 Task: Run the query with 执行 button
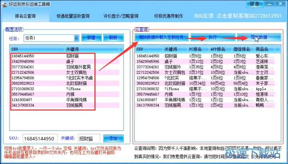[x=212, y=37]
